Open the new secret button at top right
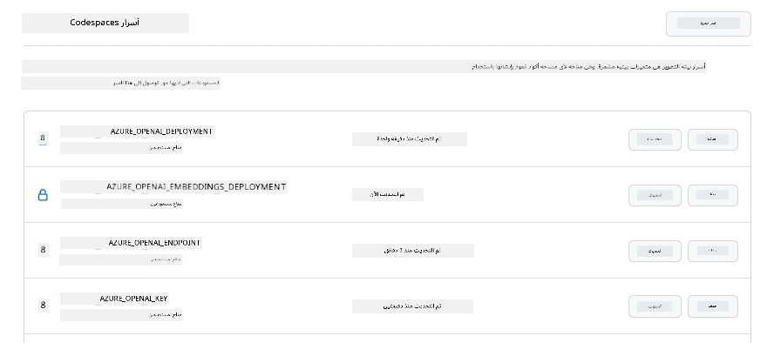 click(709, 24)
